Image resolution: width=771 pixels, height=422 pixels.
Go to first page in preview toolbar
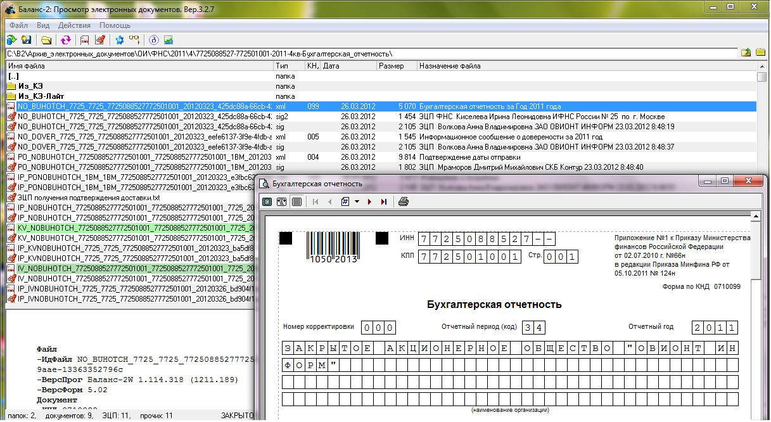[x=315, y=202]
